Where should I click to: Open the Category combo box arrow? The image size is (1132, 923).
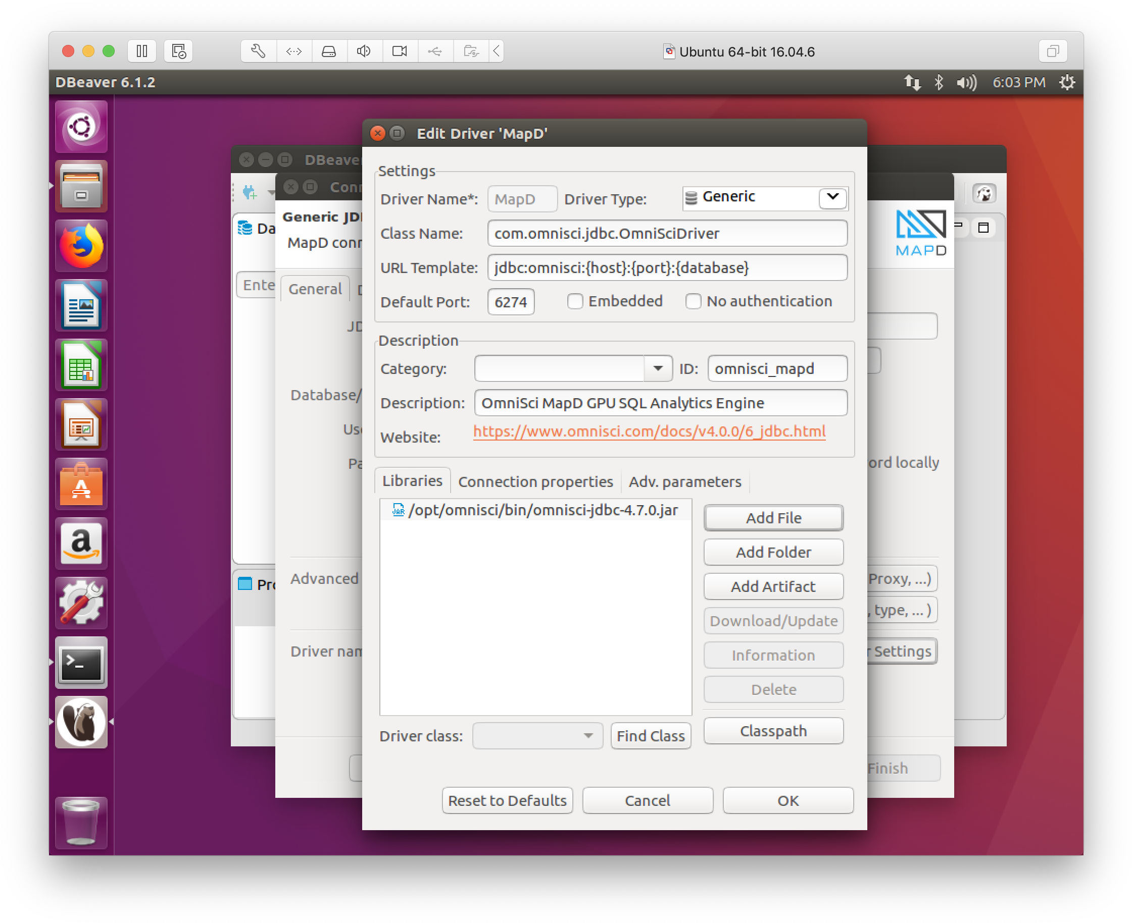(658, 369)
